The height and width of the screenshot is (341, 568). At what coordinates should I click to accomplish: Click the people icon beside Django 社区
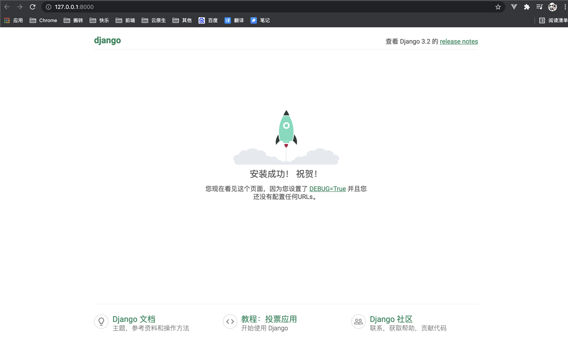pyautogui.click(x=358, y=321)
